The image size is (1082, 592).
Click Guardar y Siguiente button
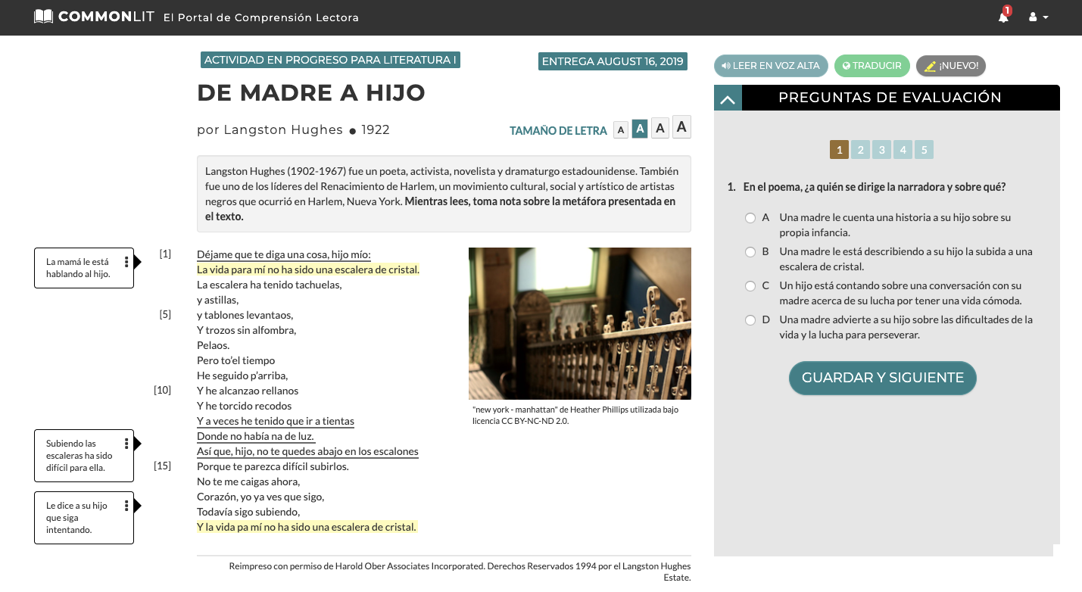883,378
